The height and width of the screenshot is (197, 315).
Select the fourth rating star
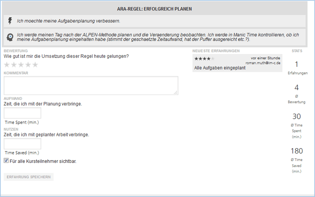28,65
